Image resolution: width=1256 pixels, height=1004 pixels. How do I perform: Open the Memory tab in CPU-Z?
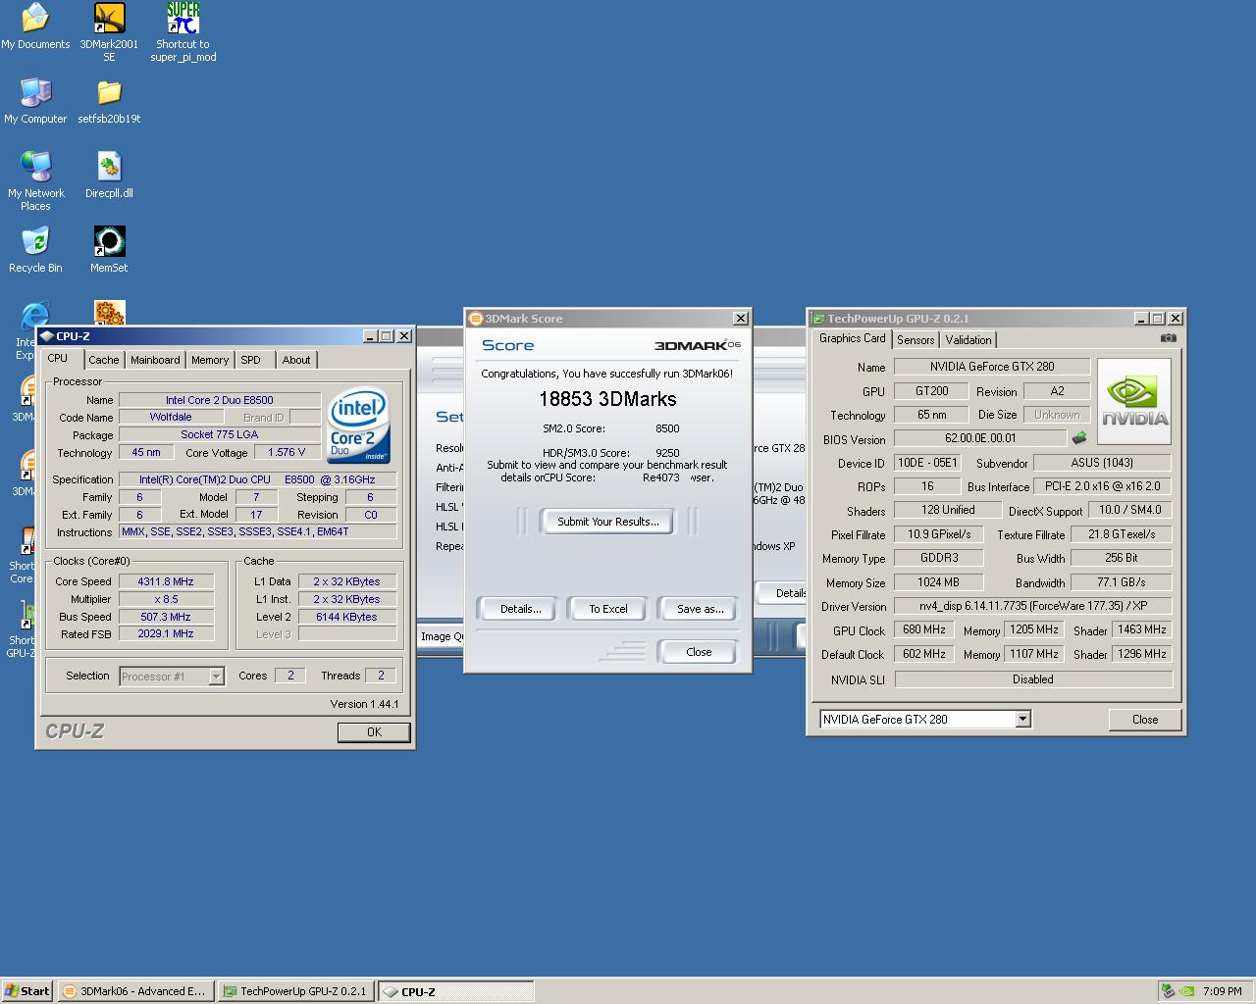point(210,360)
